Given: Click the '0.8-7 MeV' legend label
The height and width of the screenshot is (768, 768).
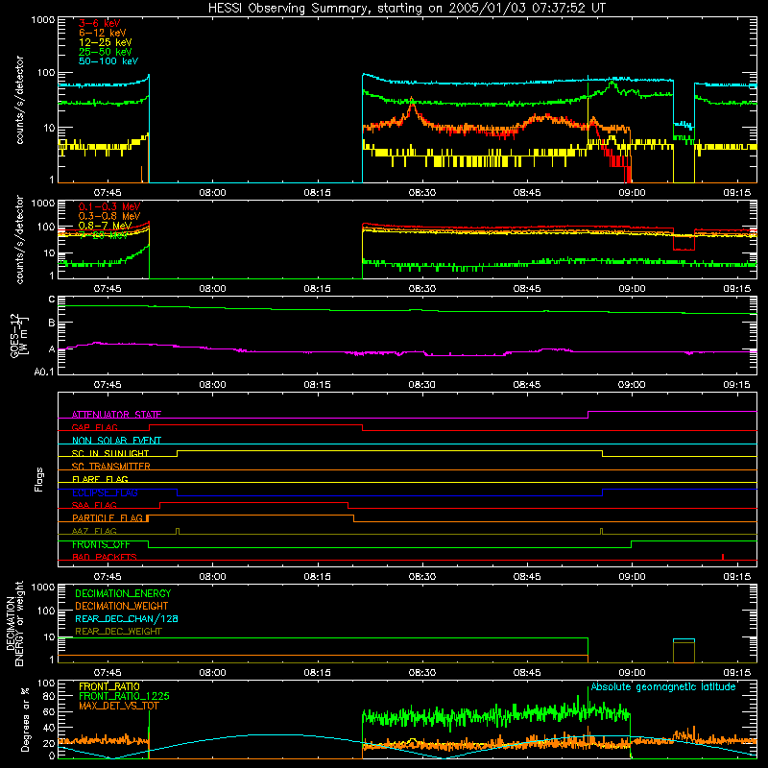Looking at the screenshot, I should 105,226.
